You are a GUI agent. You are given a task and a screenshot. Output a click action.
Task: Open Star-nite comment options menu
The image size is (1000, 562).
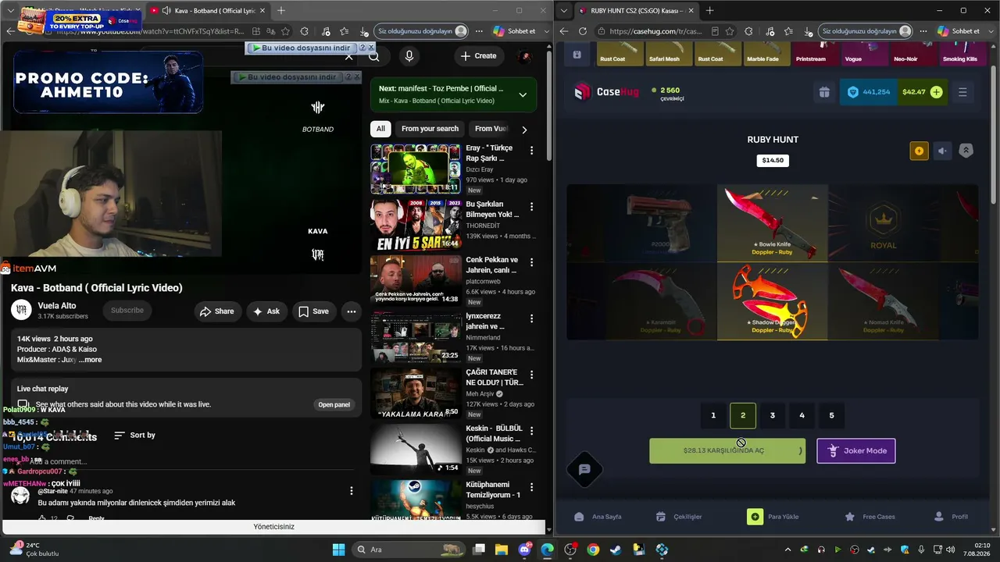pos(352,491)
